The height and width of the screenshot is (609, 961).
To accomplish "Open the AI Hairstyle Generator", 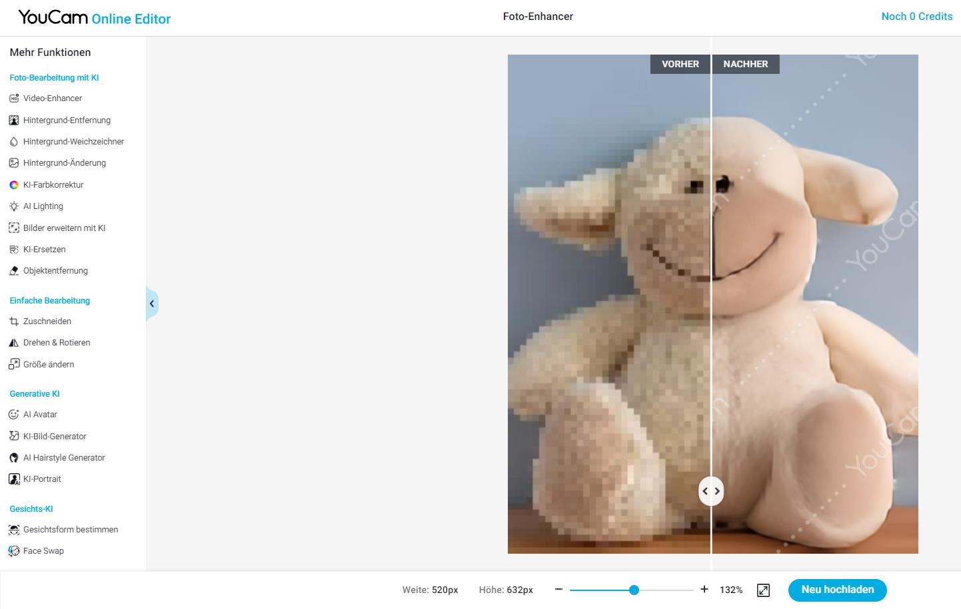I will click(x=64, y=458).
